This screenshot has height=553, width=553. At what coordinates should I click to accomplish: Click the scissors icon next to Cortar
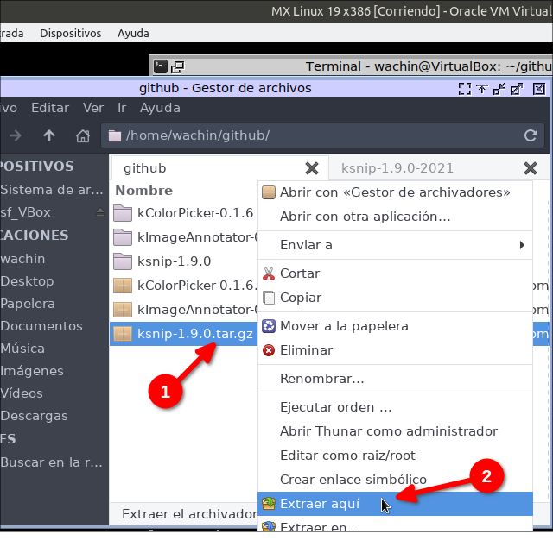tap(269, 273)
